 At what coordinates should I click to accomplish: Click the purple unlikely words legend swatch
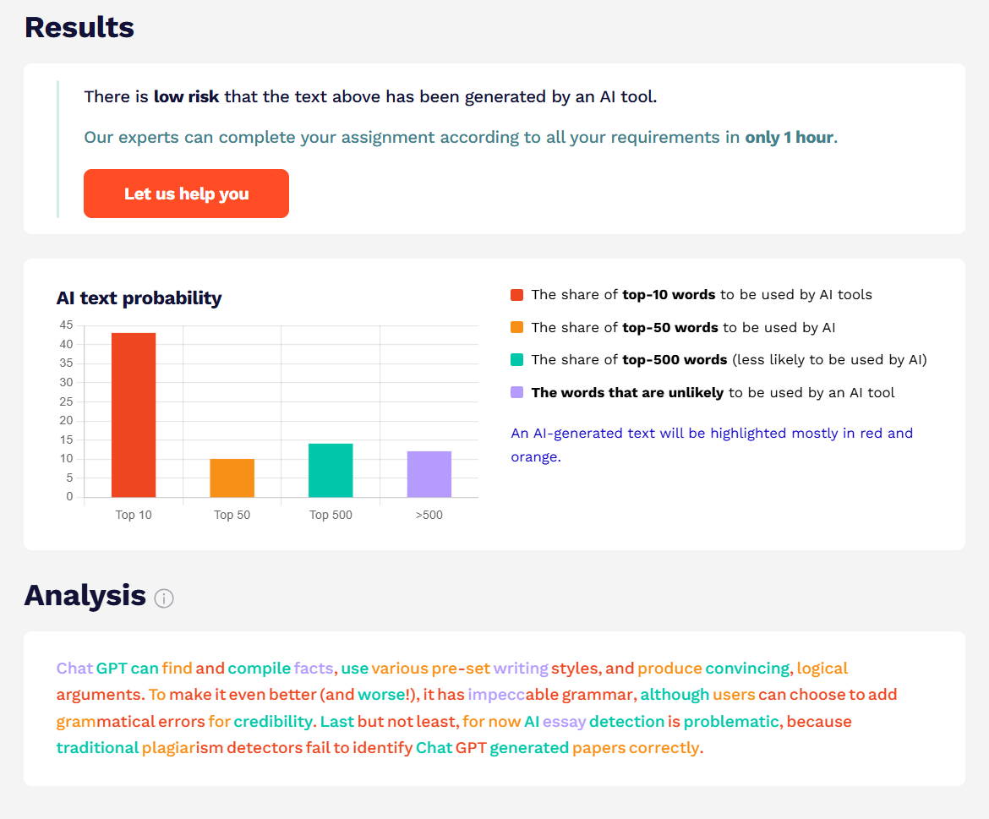pyautogui.click(x=517, y=392)
